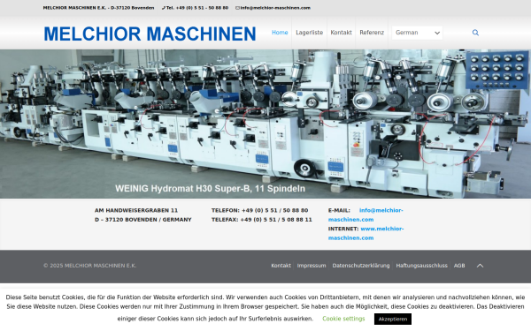Click MELCHIOR MASCHINEN E.K. - D-37120 Bovenden text

coord(98,8)
